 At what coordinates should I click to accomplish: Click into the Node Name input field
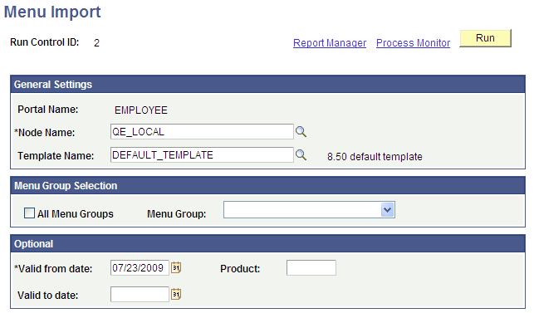click(202, 131)
